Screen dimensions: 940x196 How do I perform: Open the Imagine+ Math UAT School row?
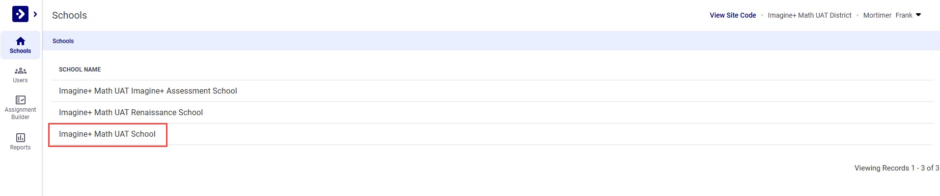(x=107, y=134)
